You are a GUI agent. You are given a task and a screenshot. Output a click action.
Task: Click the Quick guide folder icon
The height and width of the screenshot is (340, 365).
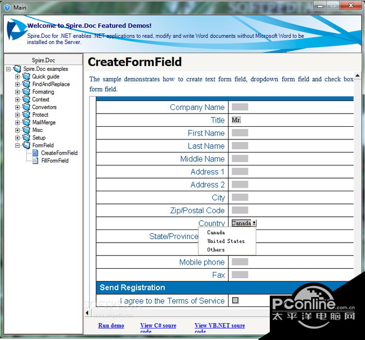tap(26, 76)
